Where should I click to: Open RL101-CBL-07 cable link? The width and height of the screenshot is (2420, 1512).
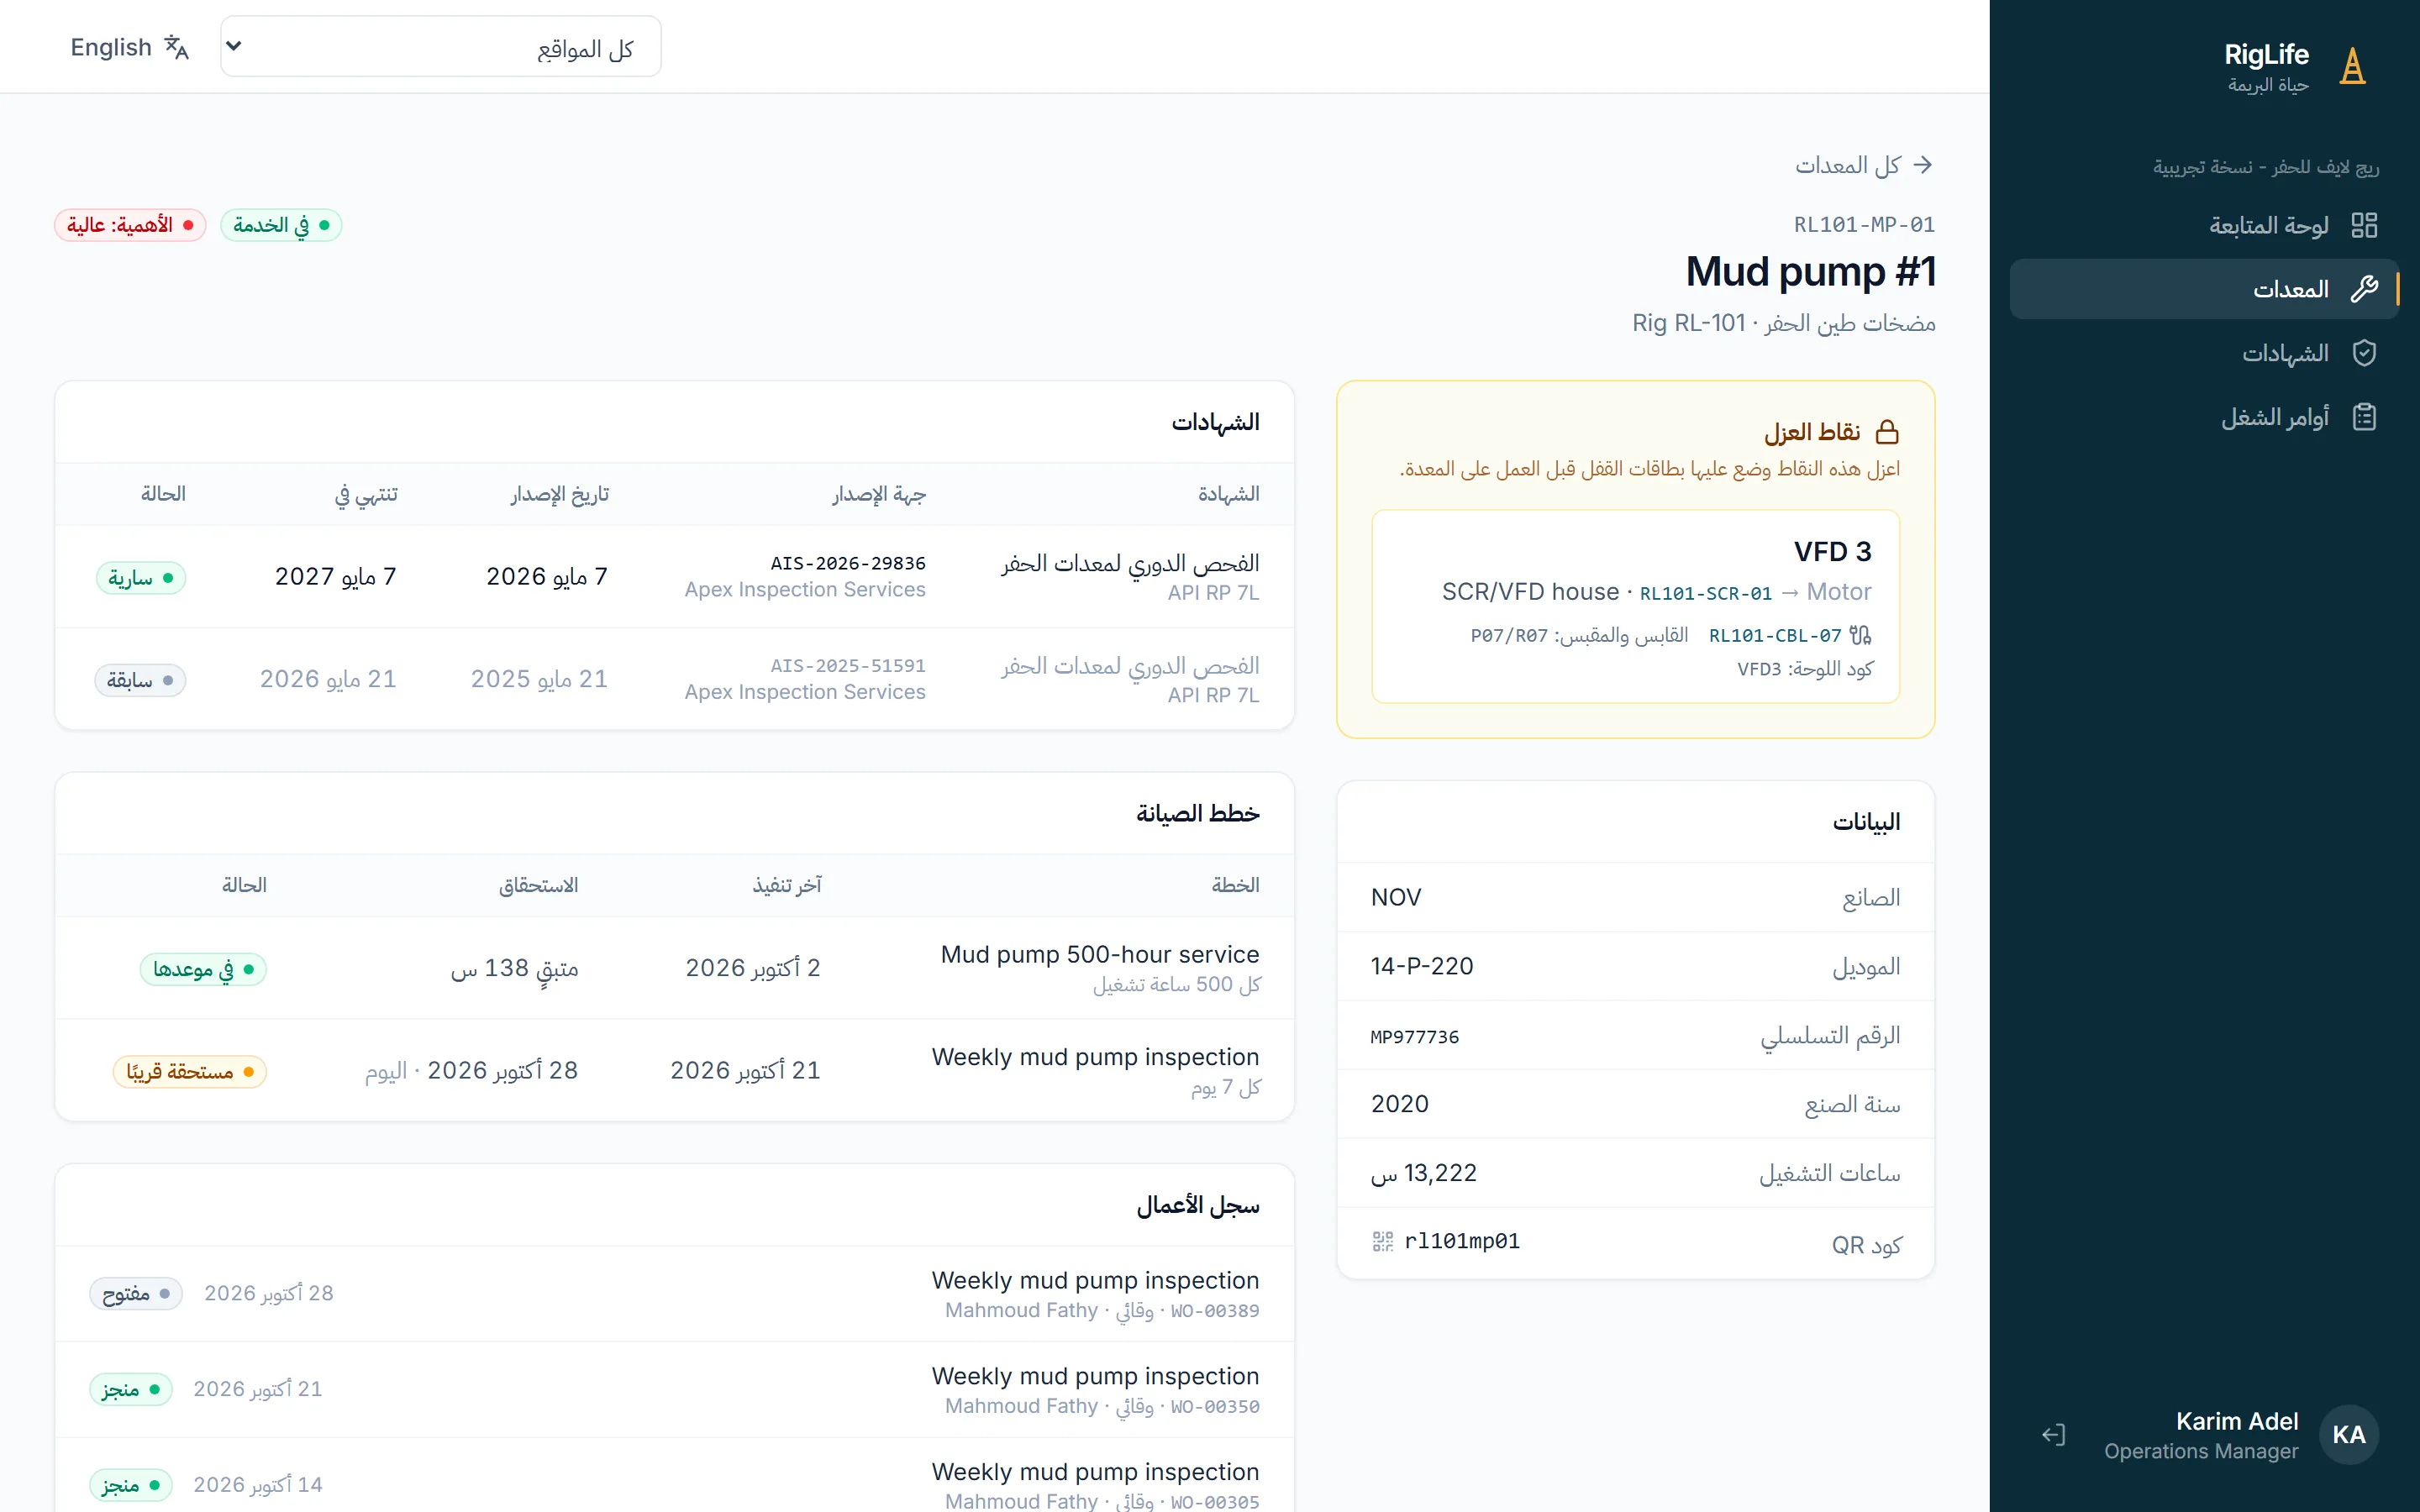click(x=1775, y=635)
